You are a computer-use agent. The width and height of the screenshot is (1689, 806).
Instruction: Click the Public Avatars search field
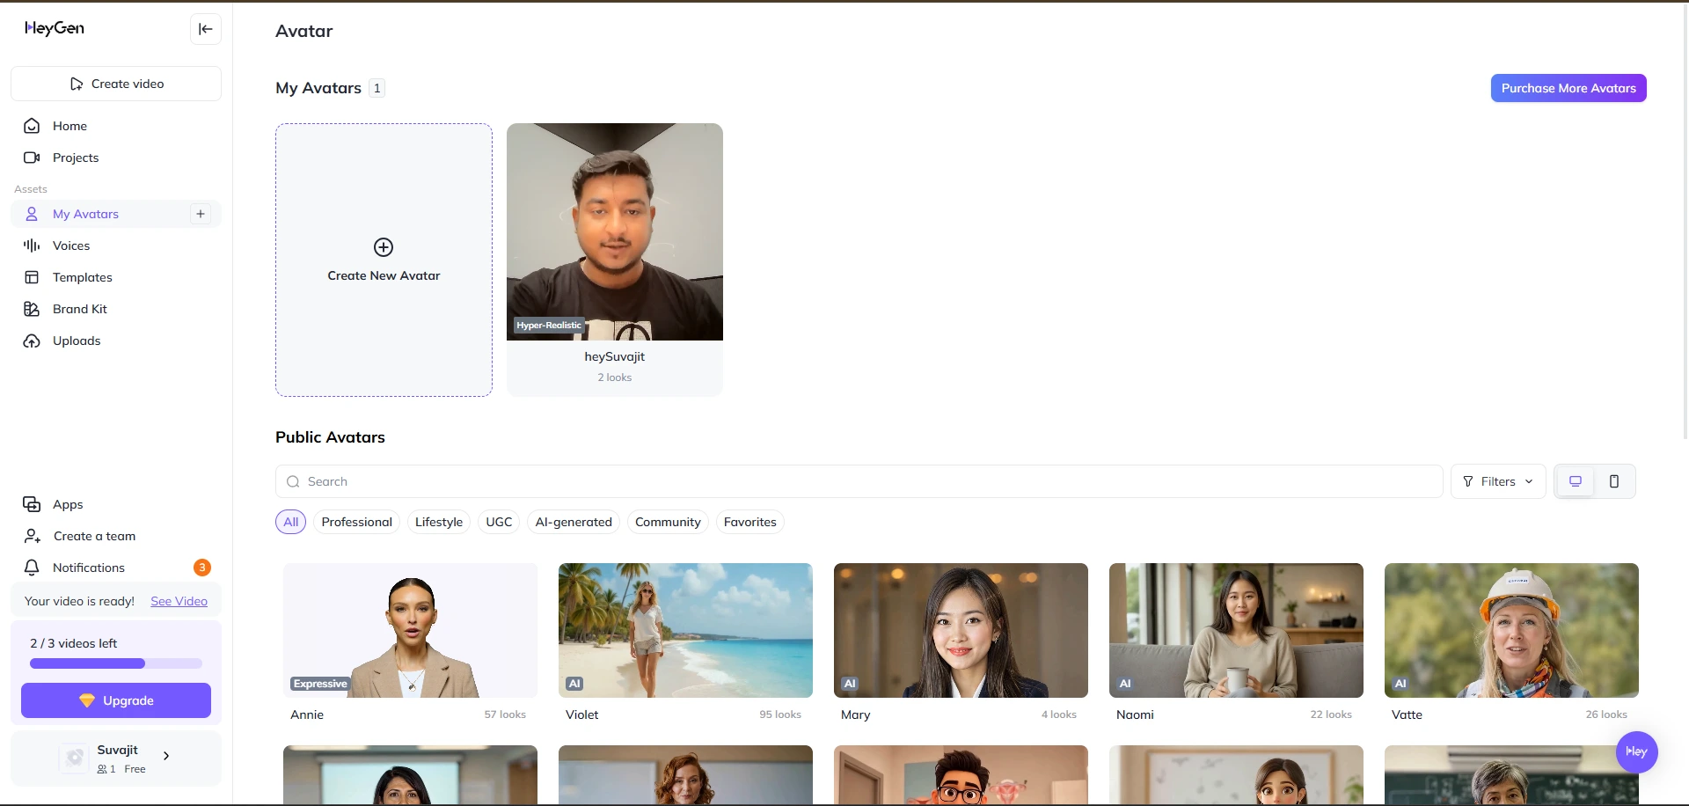[859, 481]
